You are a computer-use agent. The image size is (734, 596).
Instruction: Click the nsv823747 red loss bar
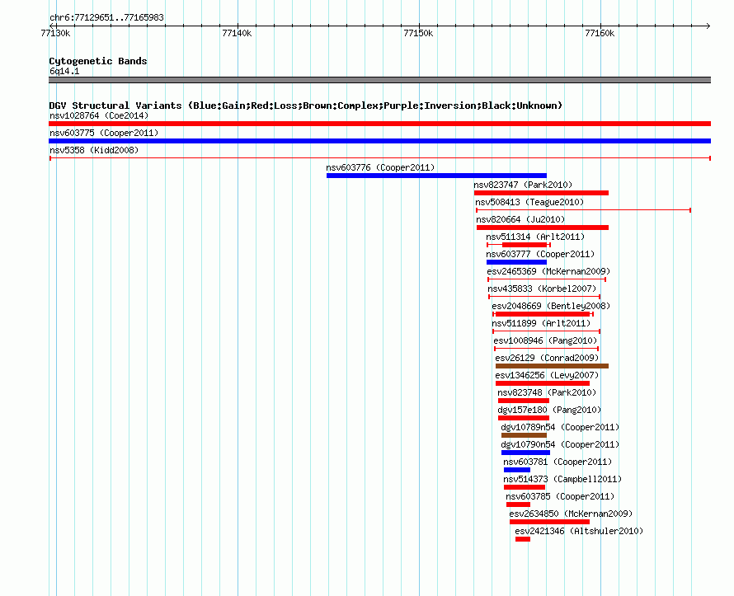point(541,193)
